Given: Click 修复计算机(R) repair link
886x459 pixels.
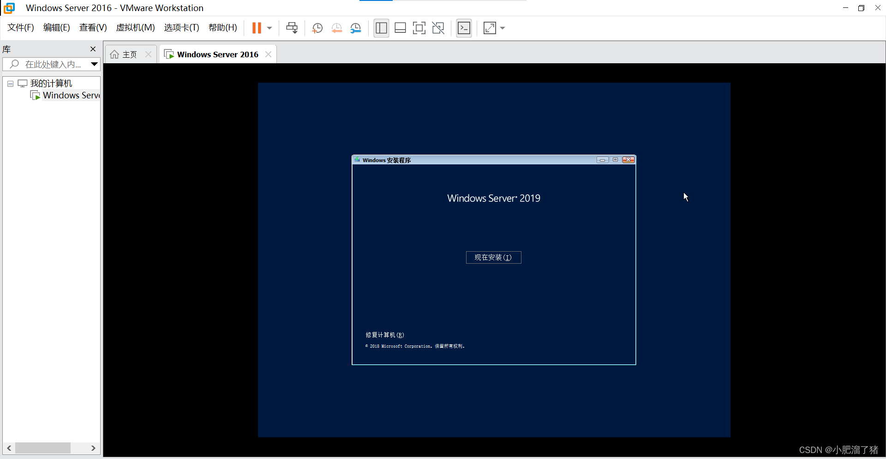Looking at the screenshot, I should tap(385, 335).
